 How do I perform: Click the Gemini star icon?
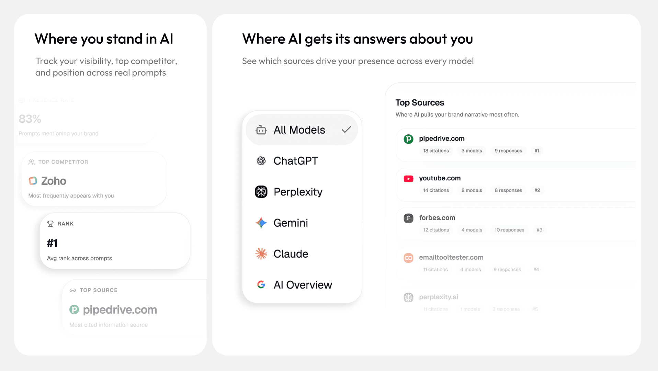[261, 223]
